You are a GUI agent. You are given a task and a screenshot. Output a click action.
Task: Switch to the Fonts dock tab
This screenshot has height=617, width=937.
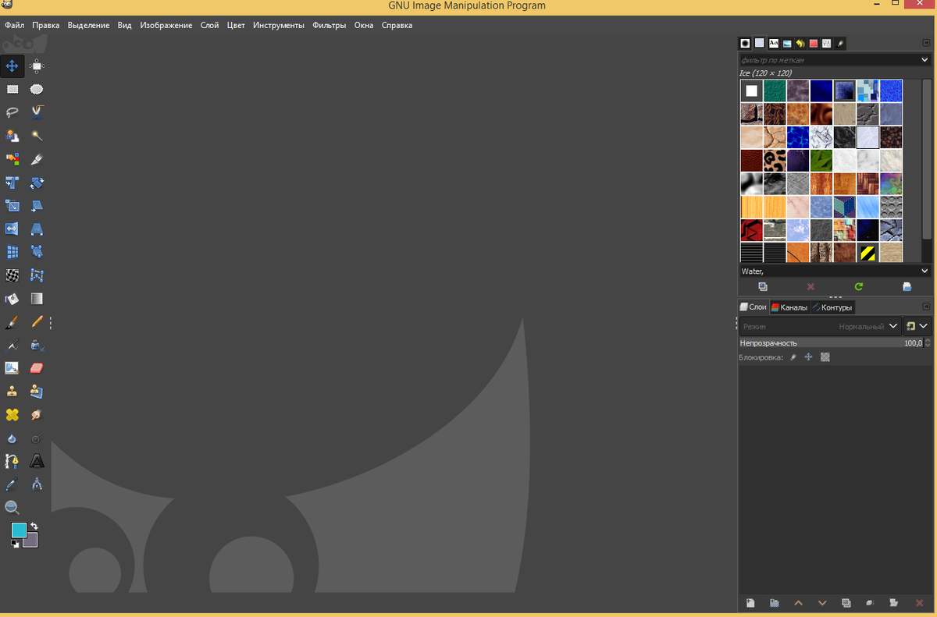[774, 44]
